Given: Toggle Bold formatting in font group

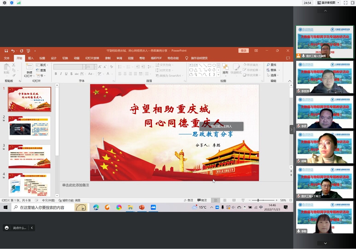Looking at the screenshot, I should [56, 74].
